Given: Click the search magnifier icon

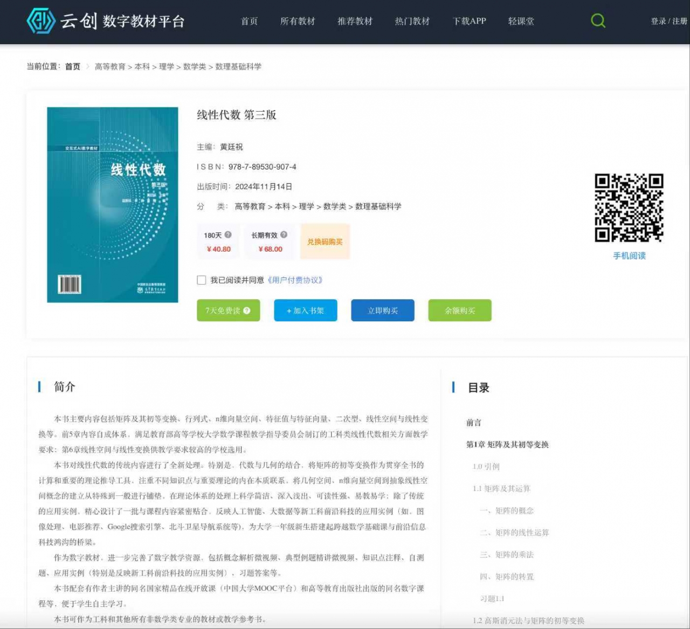Looking at the screenshot, I should [598, 20].
